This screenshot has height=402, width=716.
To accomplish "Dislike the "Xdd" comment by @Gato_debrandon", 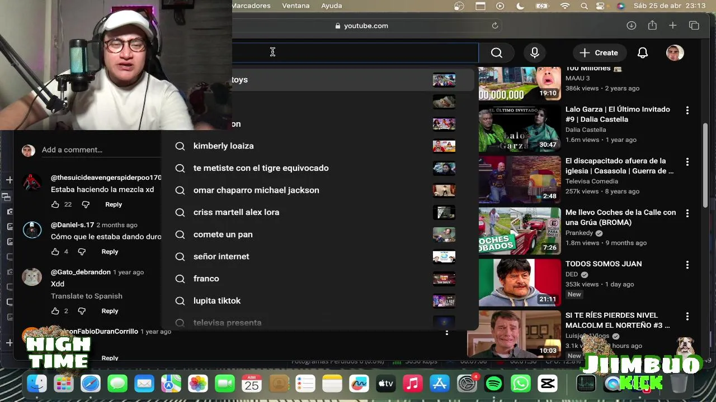I will (82, 311).
